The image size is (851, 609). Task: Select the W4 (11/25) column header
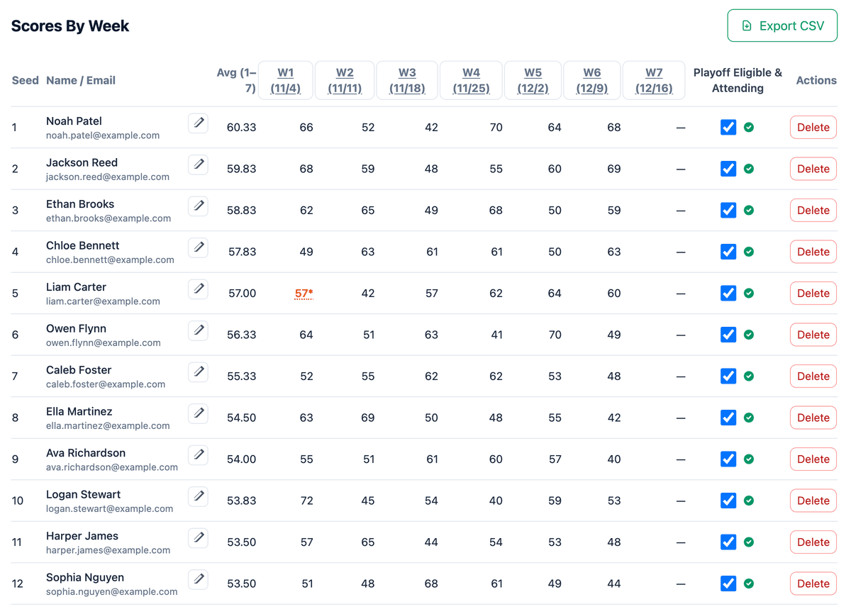pyautogui.click(x=471, y=80)
